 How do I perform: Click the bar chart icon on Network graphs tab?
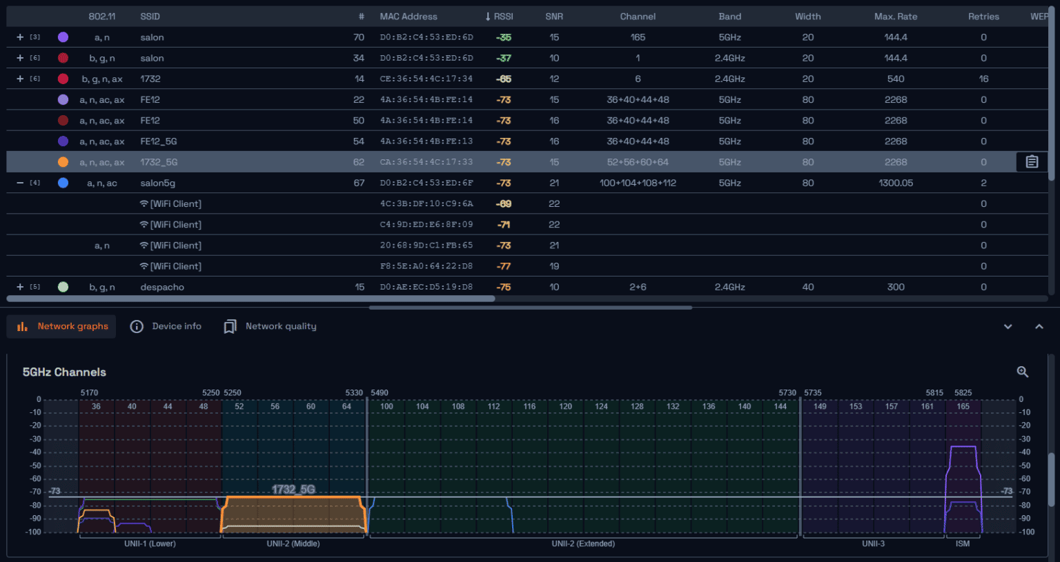click(x=21, y=325)
